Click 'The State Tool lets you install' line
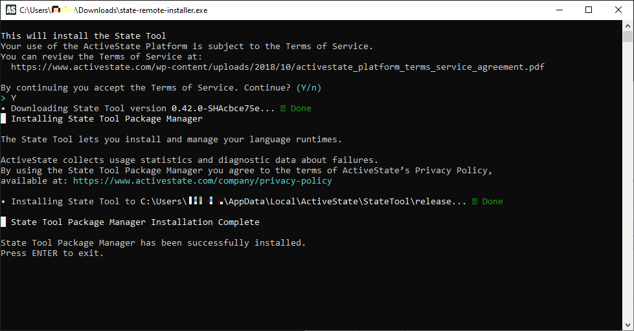 [x=171, y=139]
